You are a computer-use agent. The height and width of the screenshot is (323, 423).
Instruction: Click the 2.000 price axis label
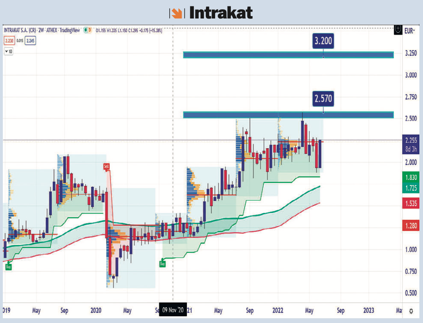pyautogui.click(x=411, y=162)
